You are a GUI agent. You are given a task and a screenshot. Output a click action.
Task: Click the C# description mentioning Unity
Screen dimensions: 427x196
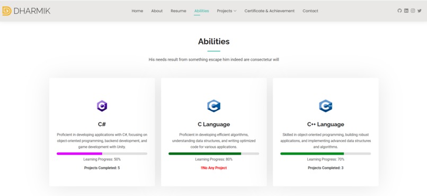(x=102, y=141)
